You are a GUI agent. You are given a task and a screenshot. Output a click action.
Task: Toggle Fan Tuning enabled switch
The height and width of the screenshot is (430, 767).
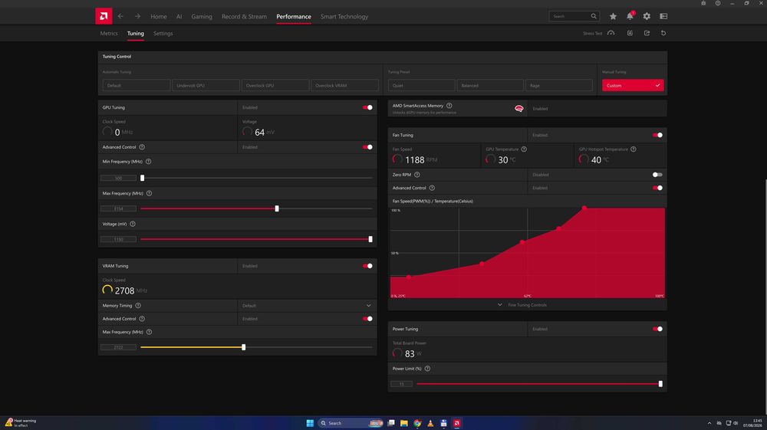click(657, 135)
